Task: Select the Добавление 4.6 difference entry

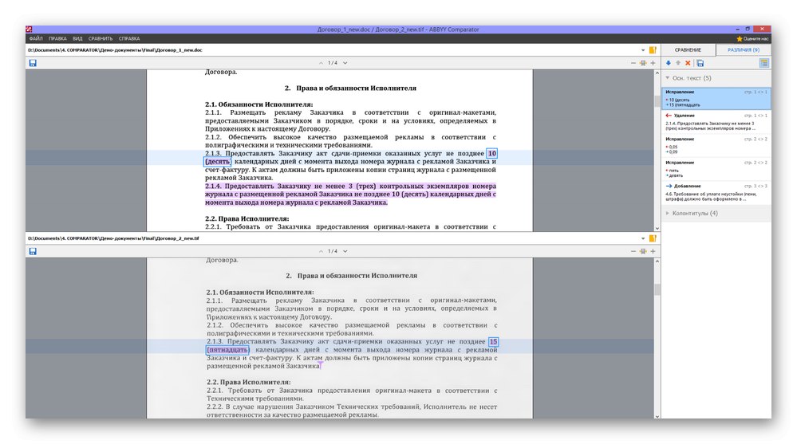Action: point(716,193)
